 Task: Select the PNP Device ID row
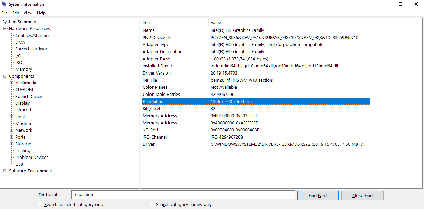point(256,38)
